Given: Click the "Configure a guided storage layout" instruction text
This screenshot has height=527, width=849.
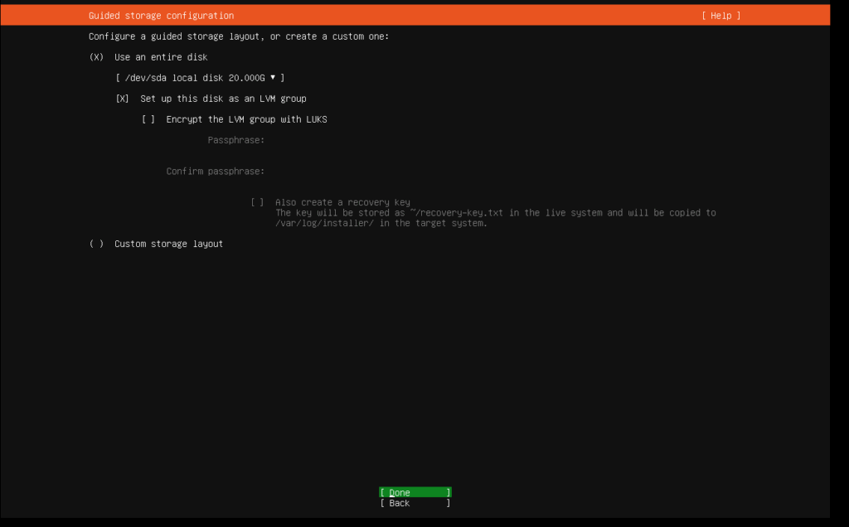Looking at the screenshot, I should click(x=238, y=36).
